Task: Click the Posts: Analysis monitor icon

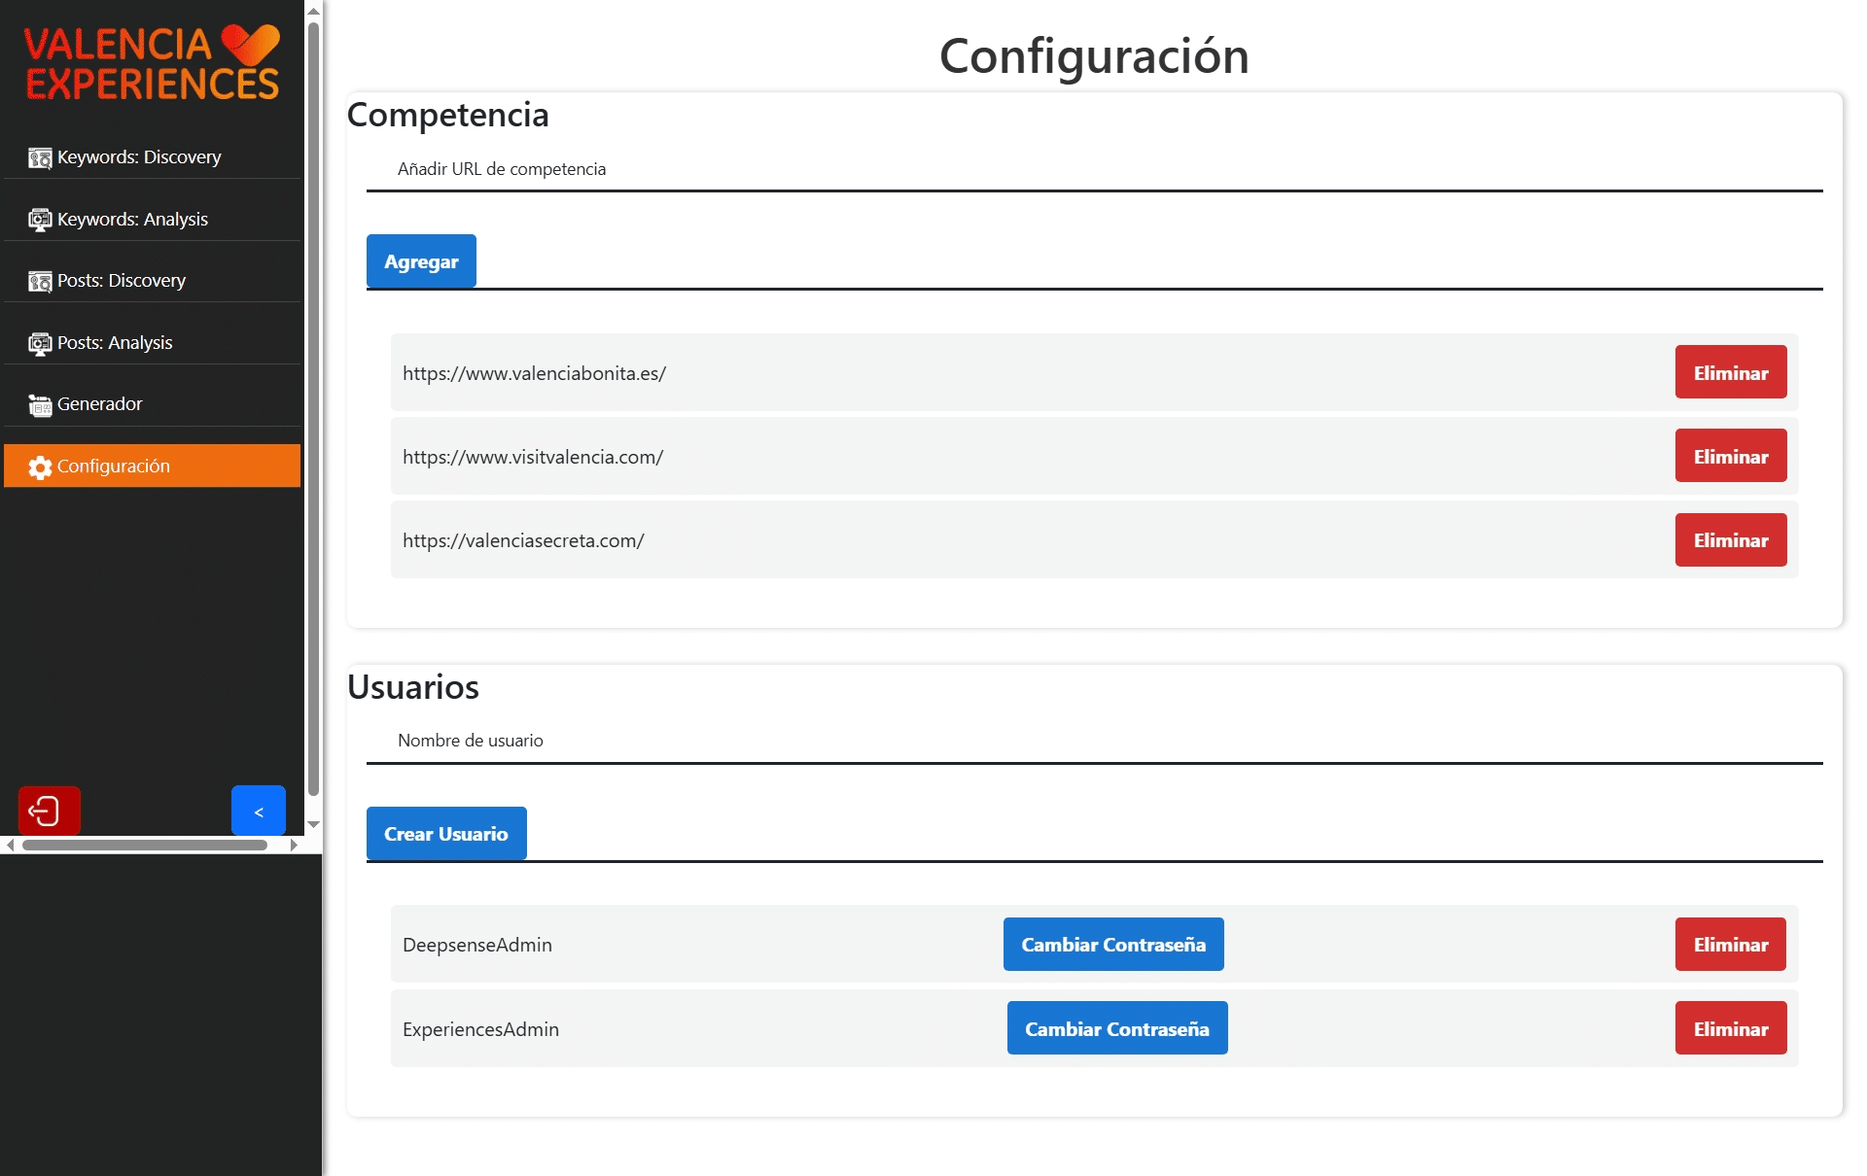Action: [x=40, y=343]
